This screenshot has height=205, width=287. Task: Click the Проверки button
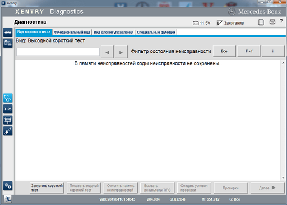pyautogui.click(x=230, y=188)
